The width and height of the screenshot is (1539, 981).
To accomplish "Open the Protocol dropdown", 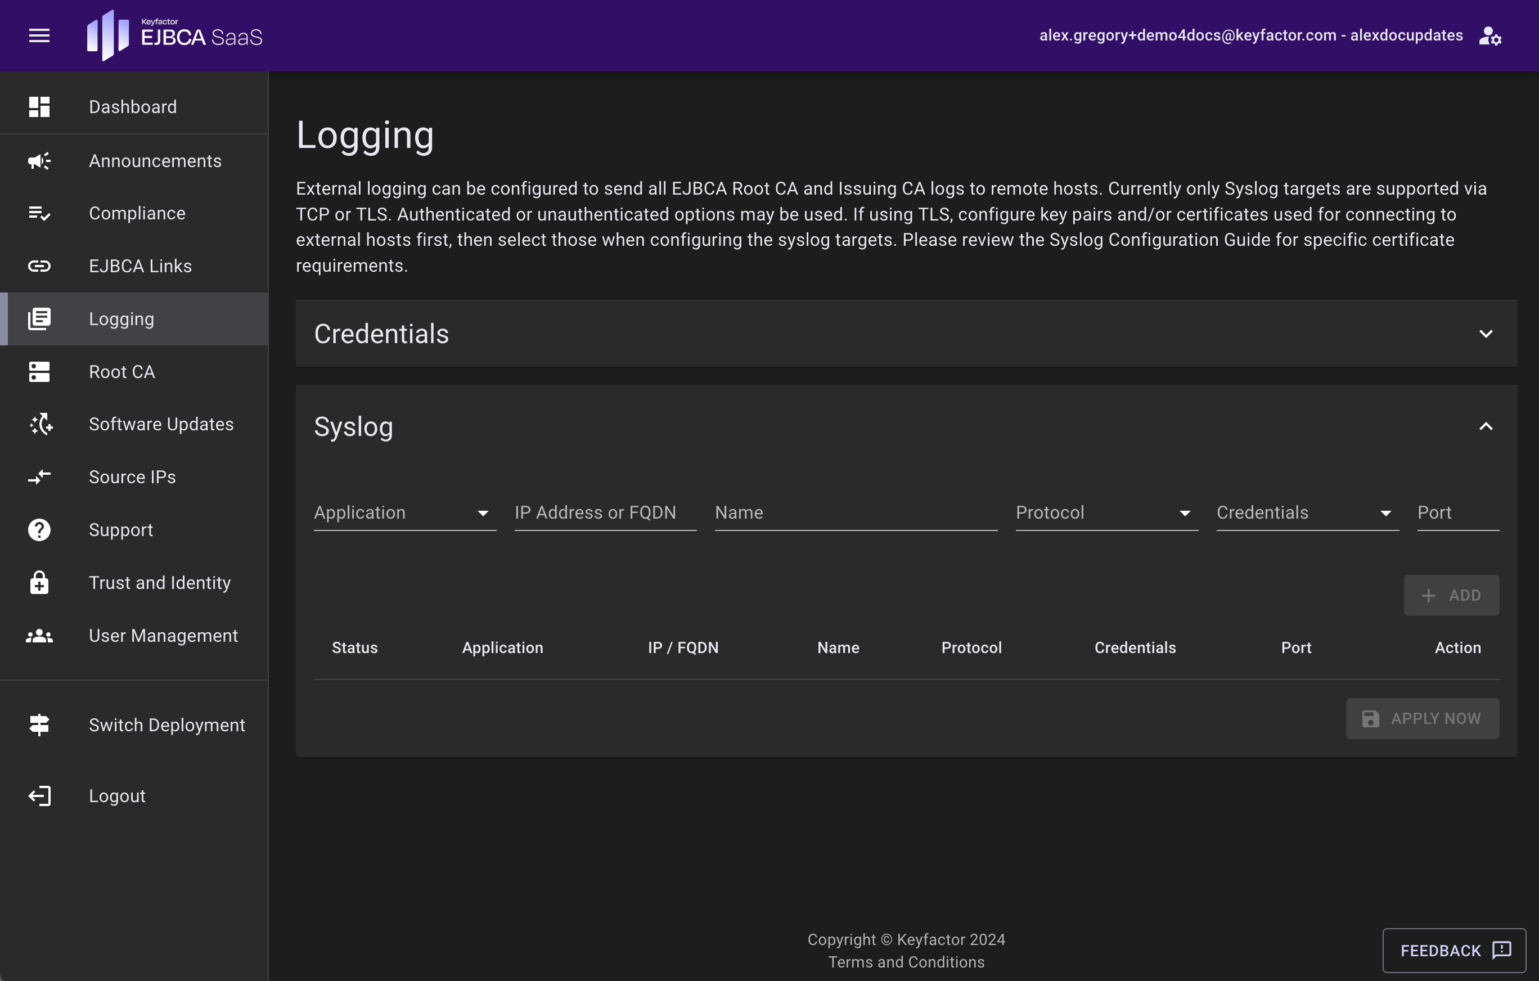I will pyautogui.click(x=1106, y=513).
